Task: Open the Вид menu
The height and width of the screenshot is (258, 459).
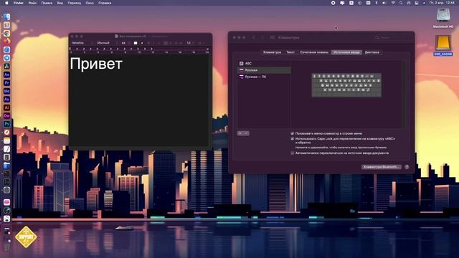Action: (x=60, y=3)
